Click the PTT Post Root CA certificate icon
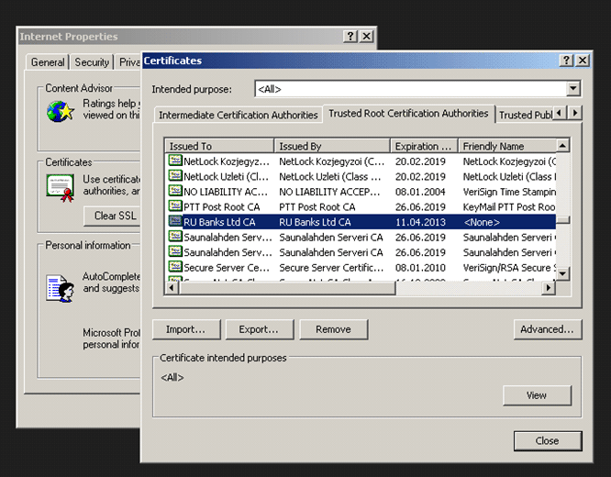This screenshot has height=477, width=611. click(175, 206)
